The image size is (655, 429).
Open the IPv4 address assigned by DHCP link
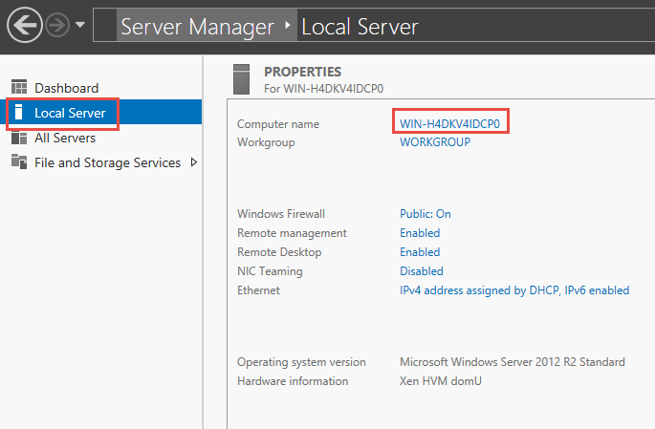pyautogui.click(x=514, y=290)
